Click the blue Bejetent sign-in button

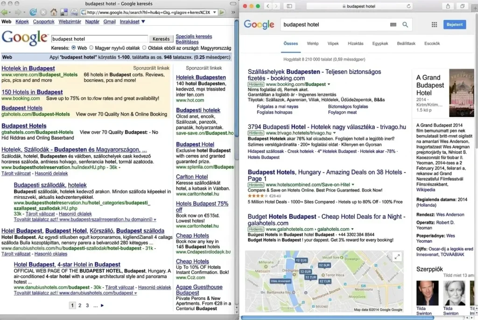pyautogui.click(x=455, y=24)
